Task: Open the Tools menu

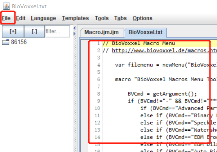Action: (102, 18)
